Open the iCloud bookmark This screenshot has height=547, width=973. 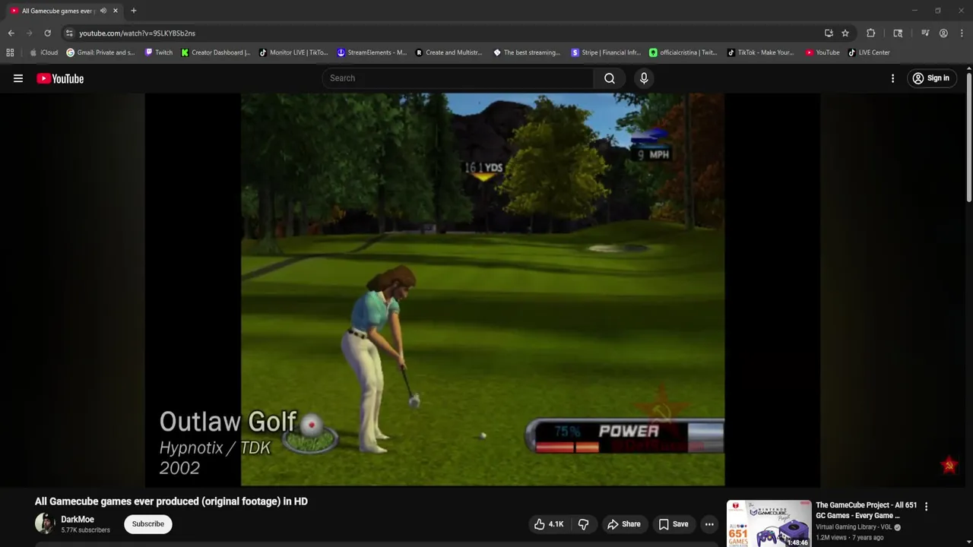click(x=44, y=52)
